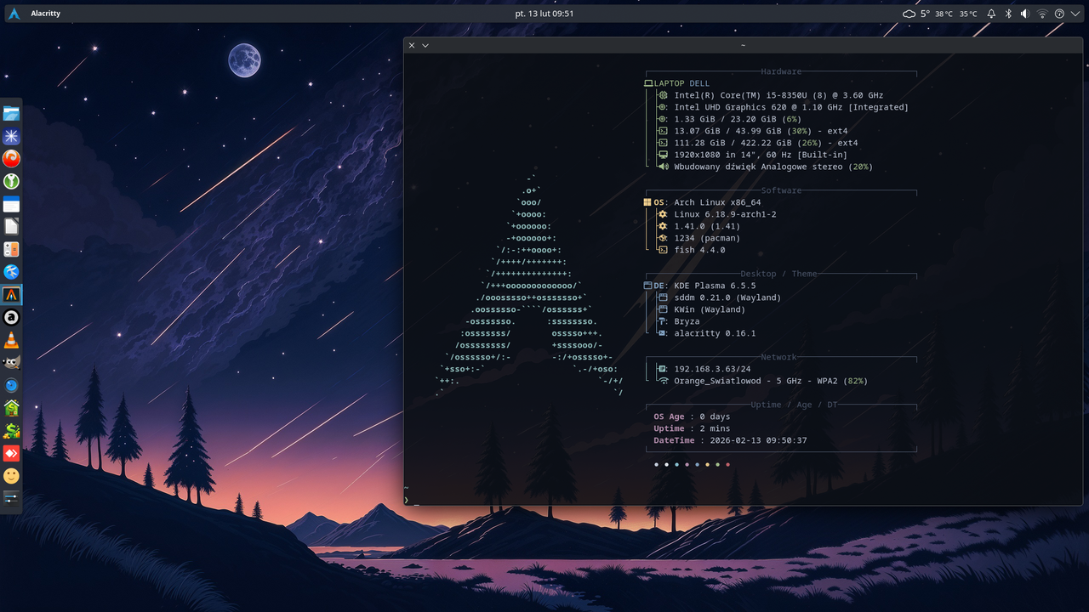The width and height of the screenshot is (1089, 612).
Task: Open the weather widget showing 5°
Action: [916, 14]
